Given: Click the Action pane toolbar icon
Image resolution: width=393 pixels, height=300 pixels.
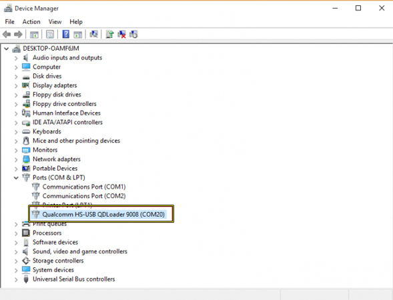Looking at the screenshot, I should coord(77,34).
